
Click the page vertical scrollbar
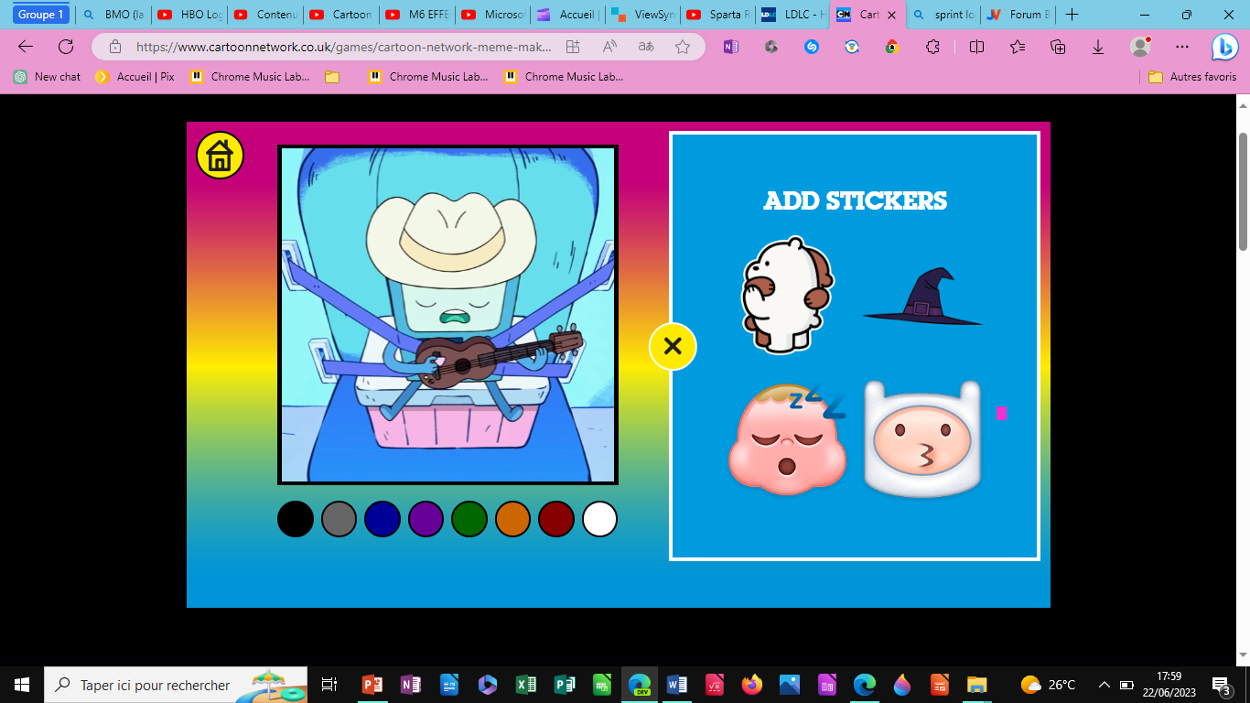pyautogui.click(x=1243, y=192)
